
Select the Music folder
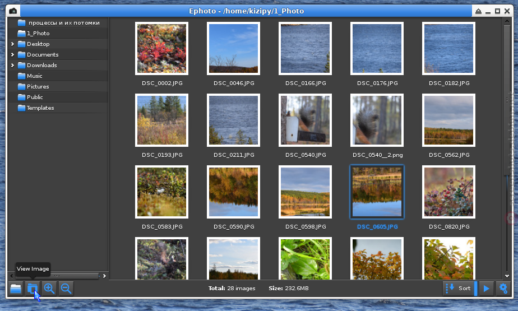(58, 76)
